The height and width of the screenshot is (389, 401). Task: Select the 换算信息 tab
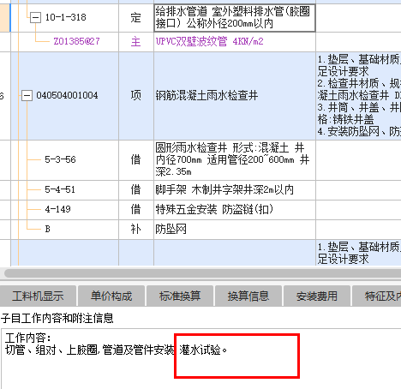click(248, 296)
